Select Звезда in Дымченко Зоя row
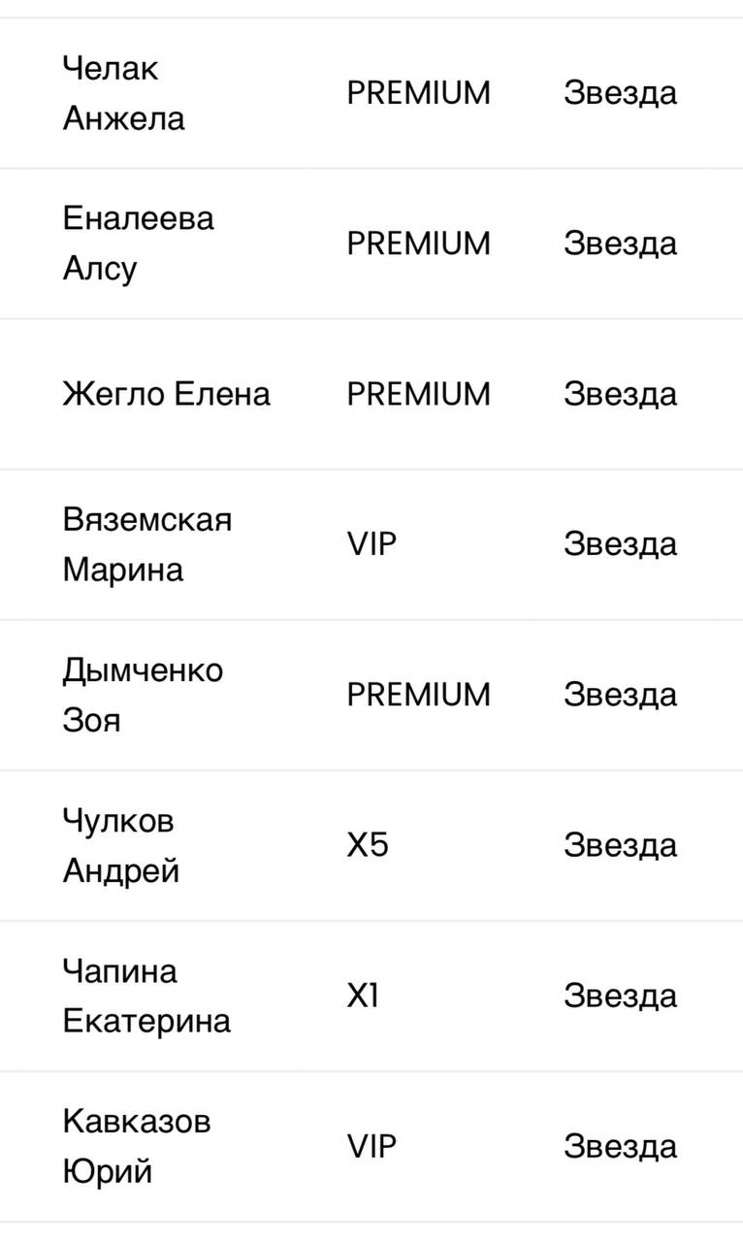 [x=620, y=695]
